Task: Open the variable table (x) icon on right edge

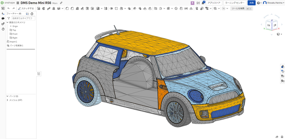Action: point(283,81)
